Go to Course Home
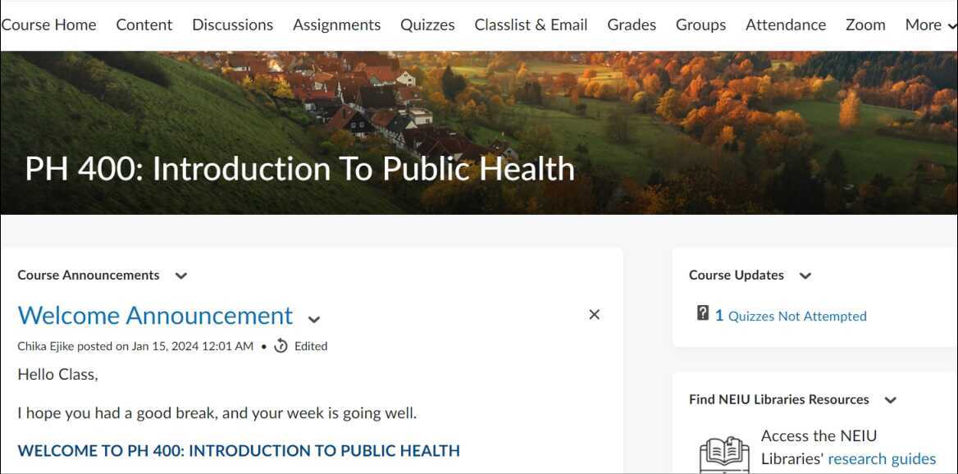Viewport: 958px width, 474px height. (x=49, y=25)
